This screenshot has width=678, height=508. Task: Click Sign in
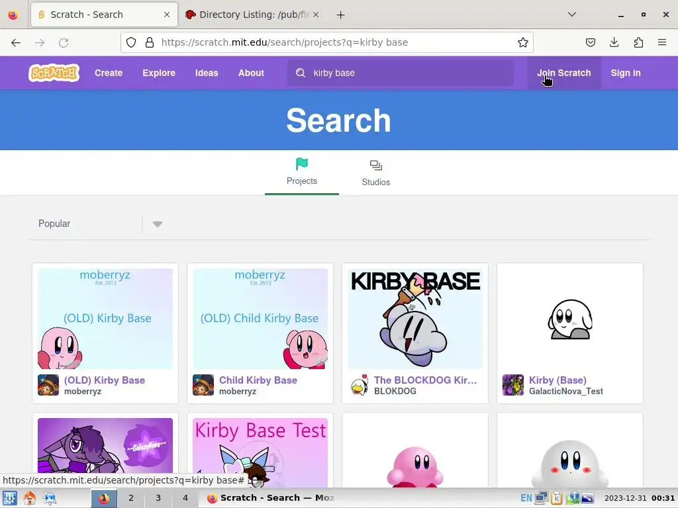(626, 73)
